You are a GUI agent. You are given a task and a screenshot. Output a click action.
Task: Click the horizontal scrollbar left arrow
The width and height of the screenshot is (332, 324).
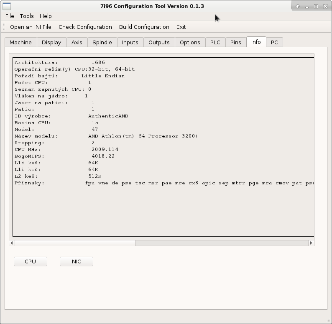(x=12, y=243)
